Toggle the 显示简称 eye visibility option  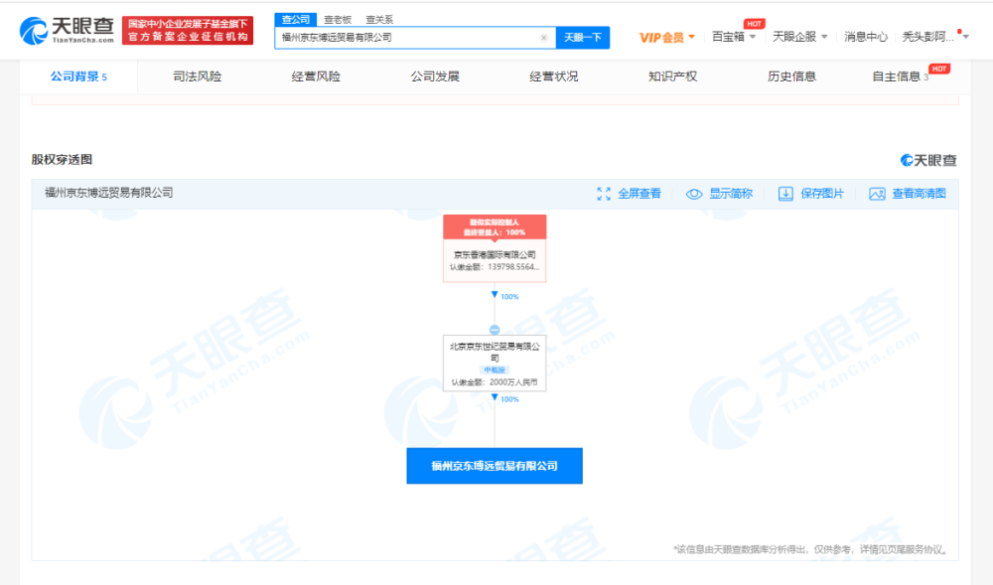coord(693,194)
